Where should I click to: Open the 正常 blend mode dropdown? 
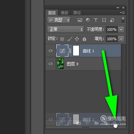[x=66, y=29]
